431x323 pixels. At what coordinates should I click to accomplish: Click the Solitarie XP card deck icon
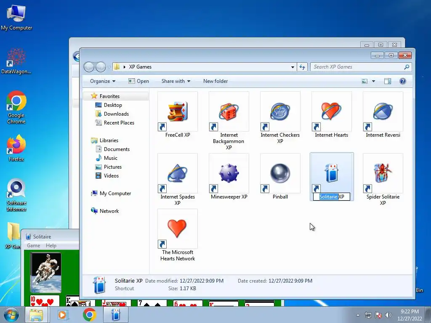(x=332, y=173)
